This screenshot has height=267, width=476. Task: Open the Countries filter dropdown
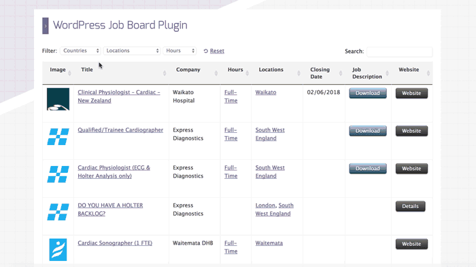pyautogui.click(x=80, y=51)
